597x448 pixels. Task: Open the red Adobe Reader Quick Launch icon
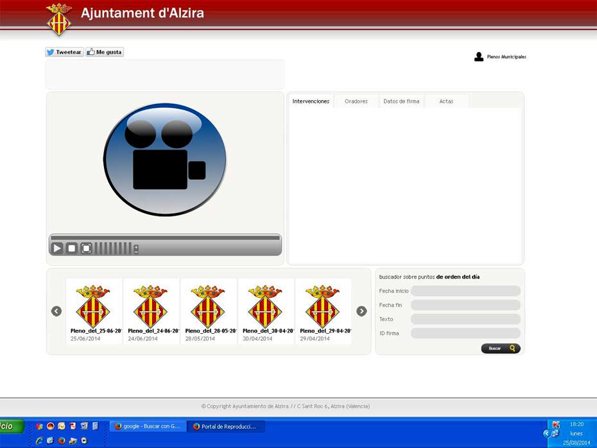pos(73,426)
